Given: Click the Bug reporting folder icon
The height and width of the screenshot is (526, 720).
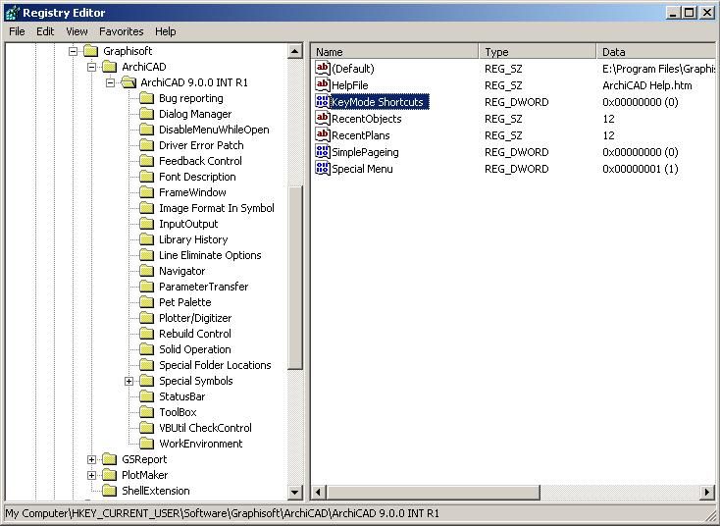Looking at the screenshot, I should 146,98.
